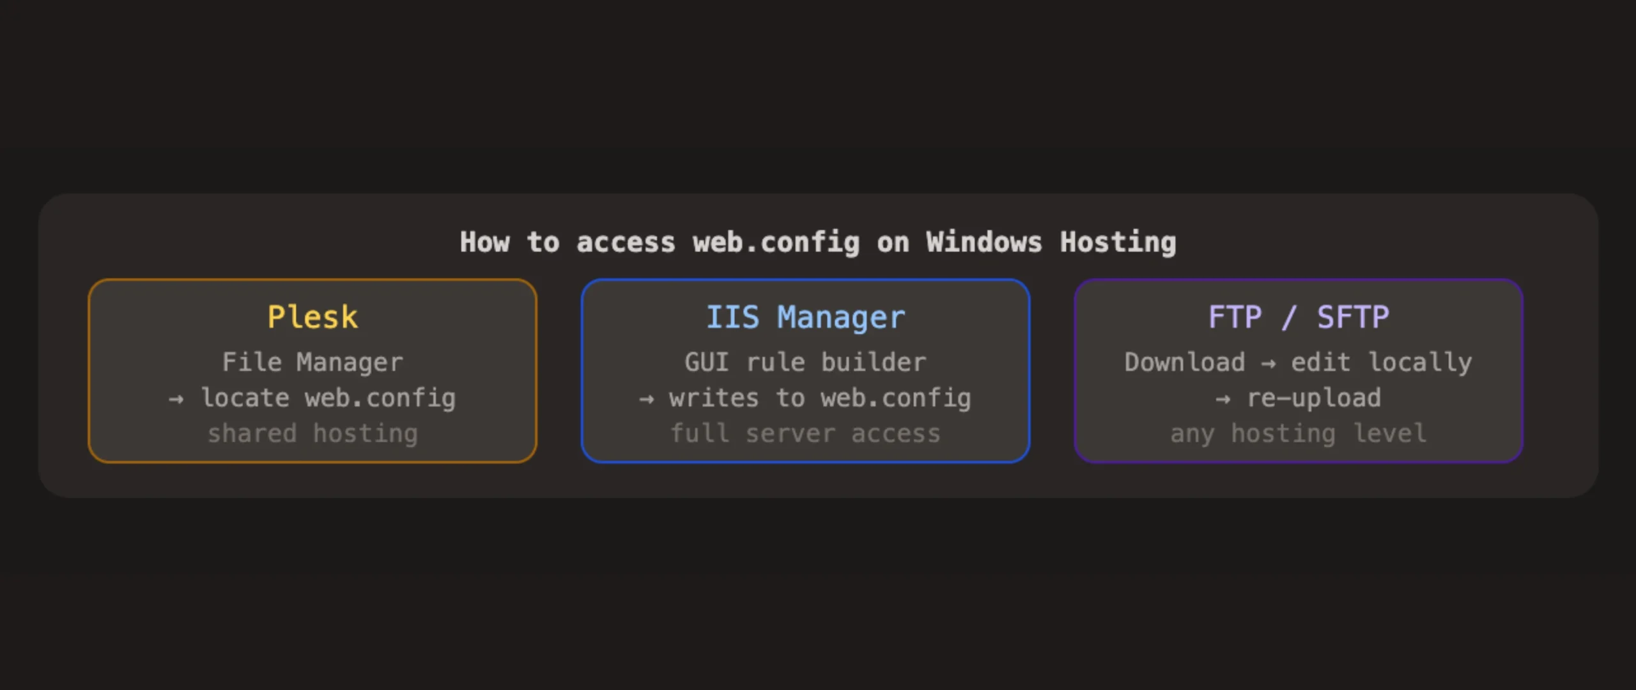Click the title 'How to access web.config on Windows Hosting'
Image resolution: width=1636 pixels, height=690 pixels.
point(818,243)
